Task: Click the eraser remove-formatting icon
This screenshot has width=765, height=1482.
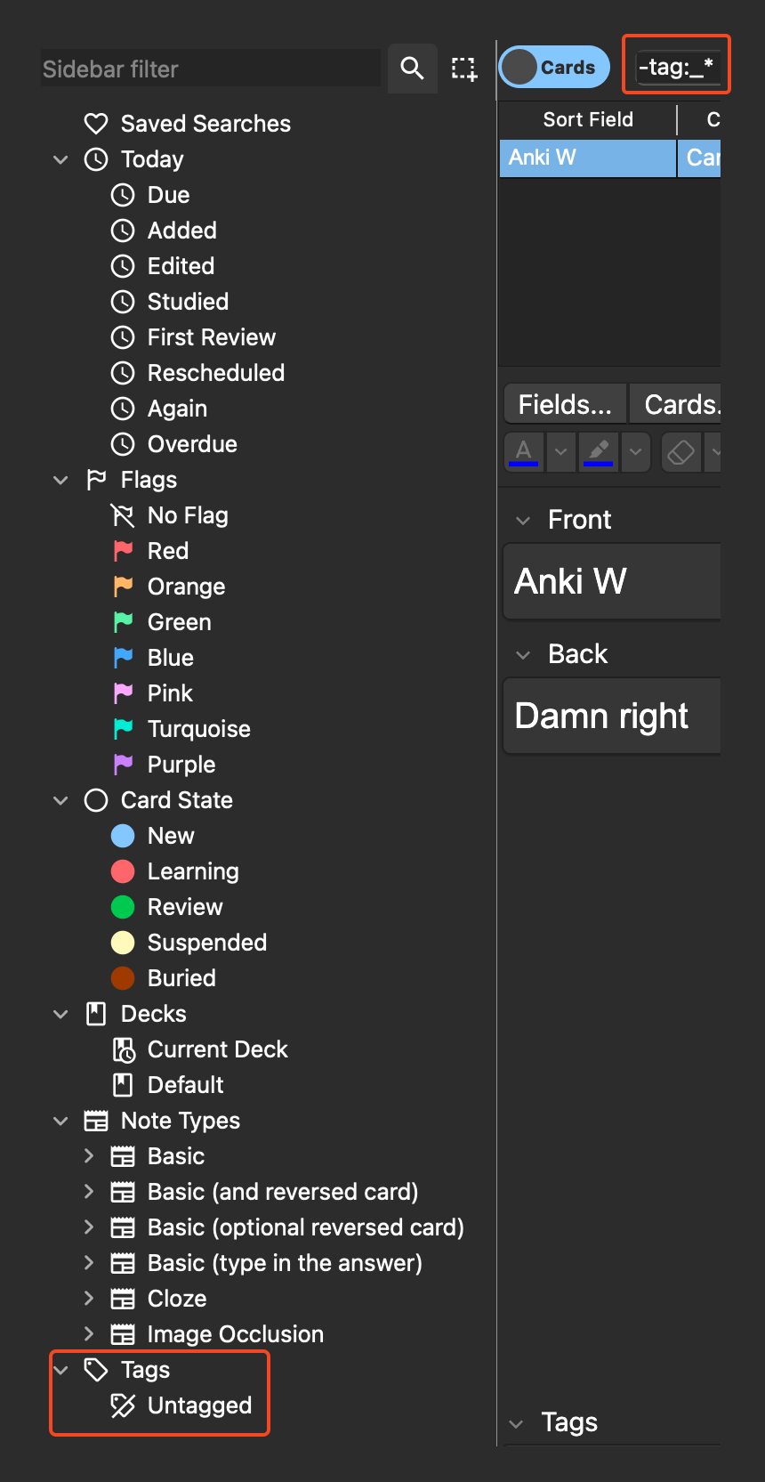Action: click(681, 451)
